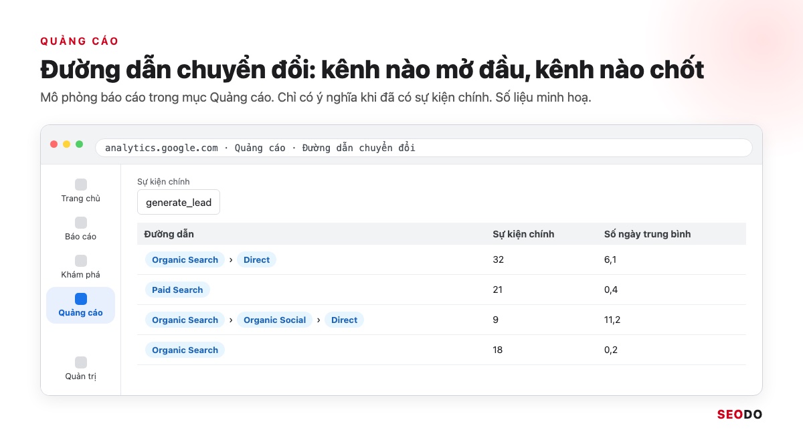The width and height of the screenshot is (803, 436).
Task: Click Organic Search chip in the 18-events row
Action: point(185,350)
